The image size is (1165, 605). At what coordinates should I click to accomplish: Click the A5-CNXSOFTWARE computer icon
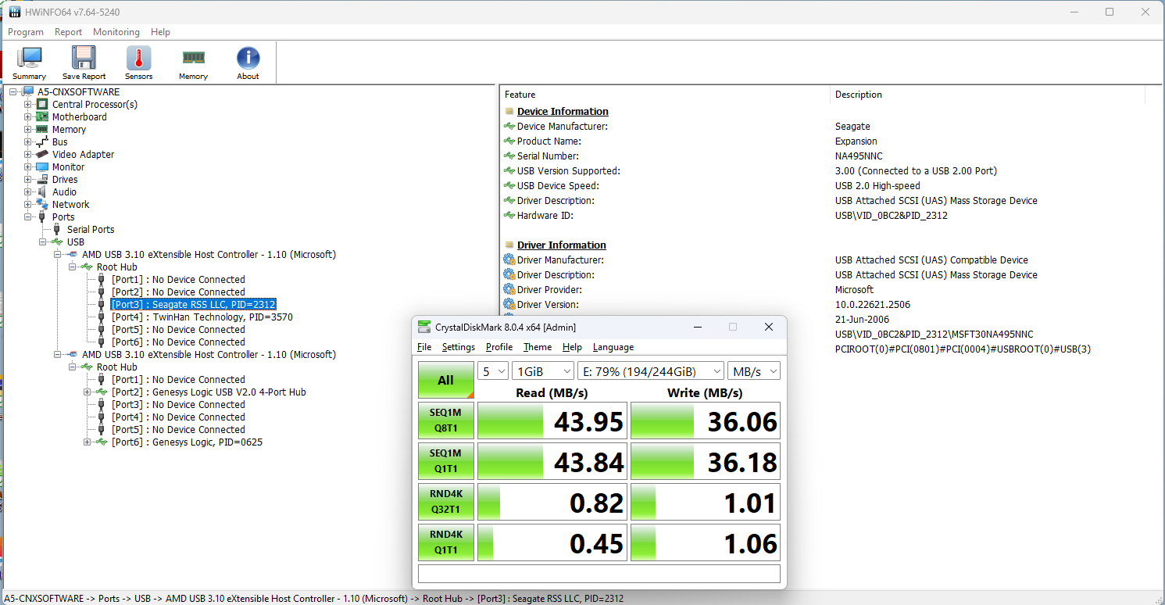coord(28,91)
